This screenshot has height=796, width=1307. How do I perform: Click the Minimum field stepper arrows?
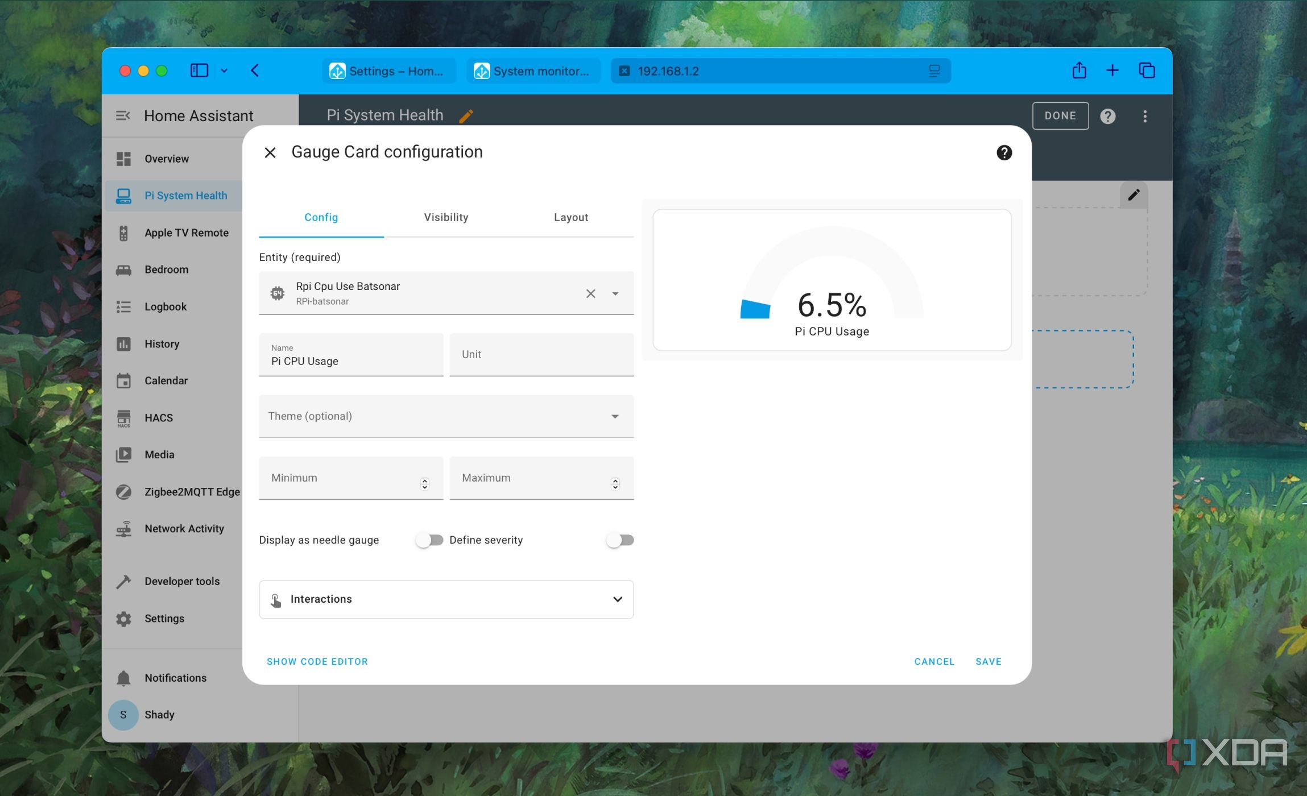point(424,484)
